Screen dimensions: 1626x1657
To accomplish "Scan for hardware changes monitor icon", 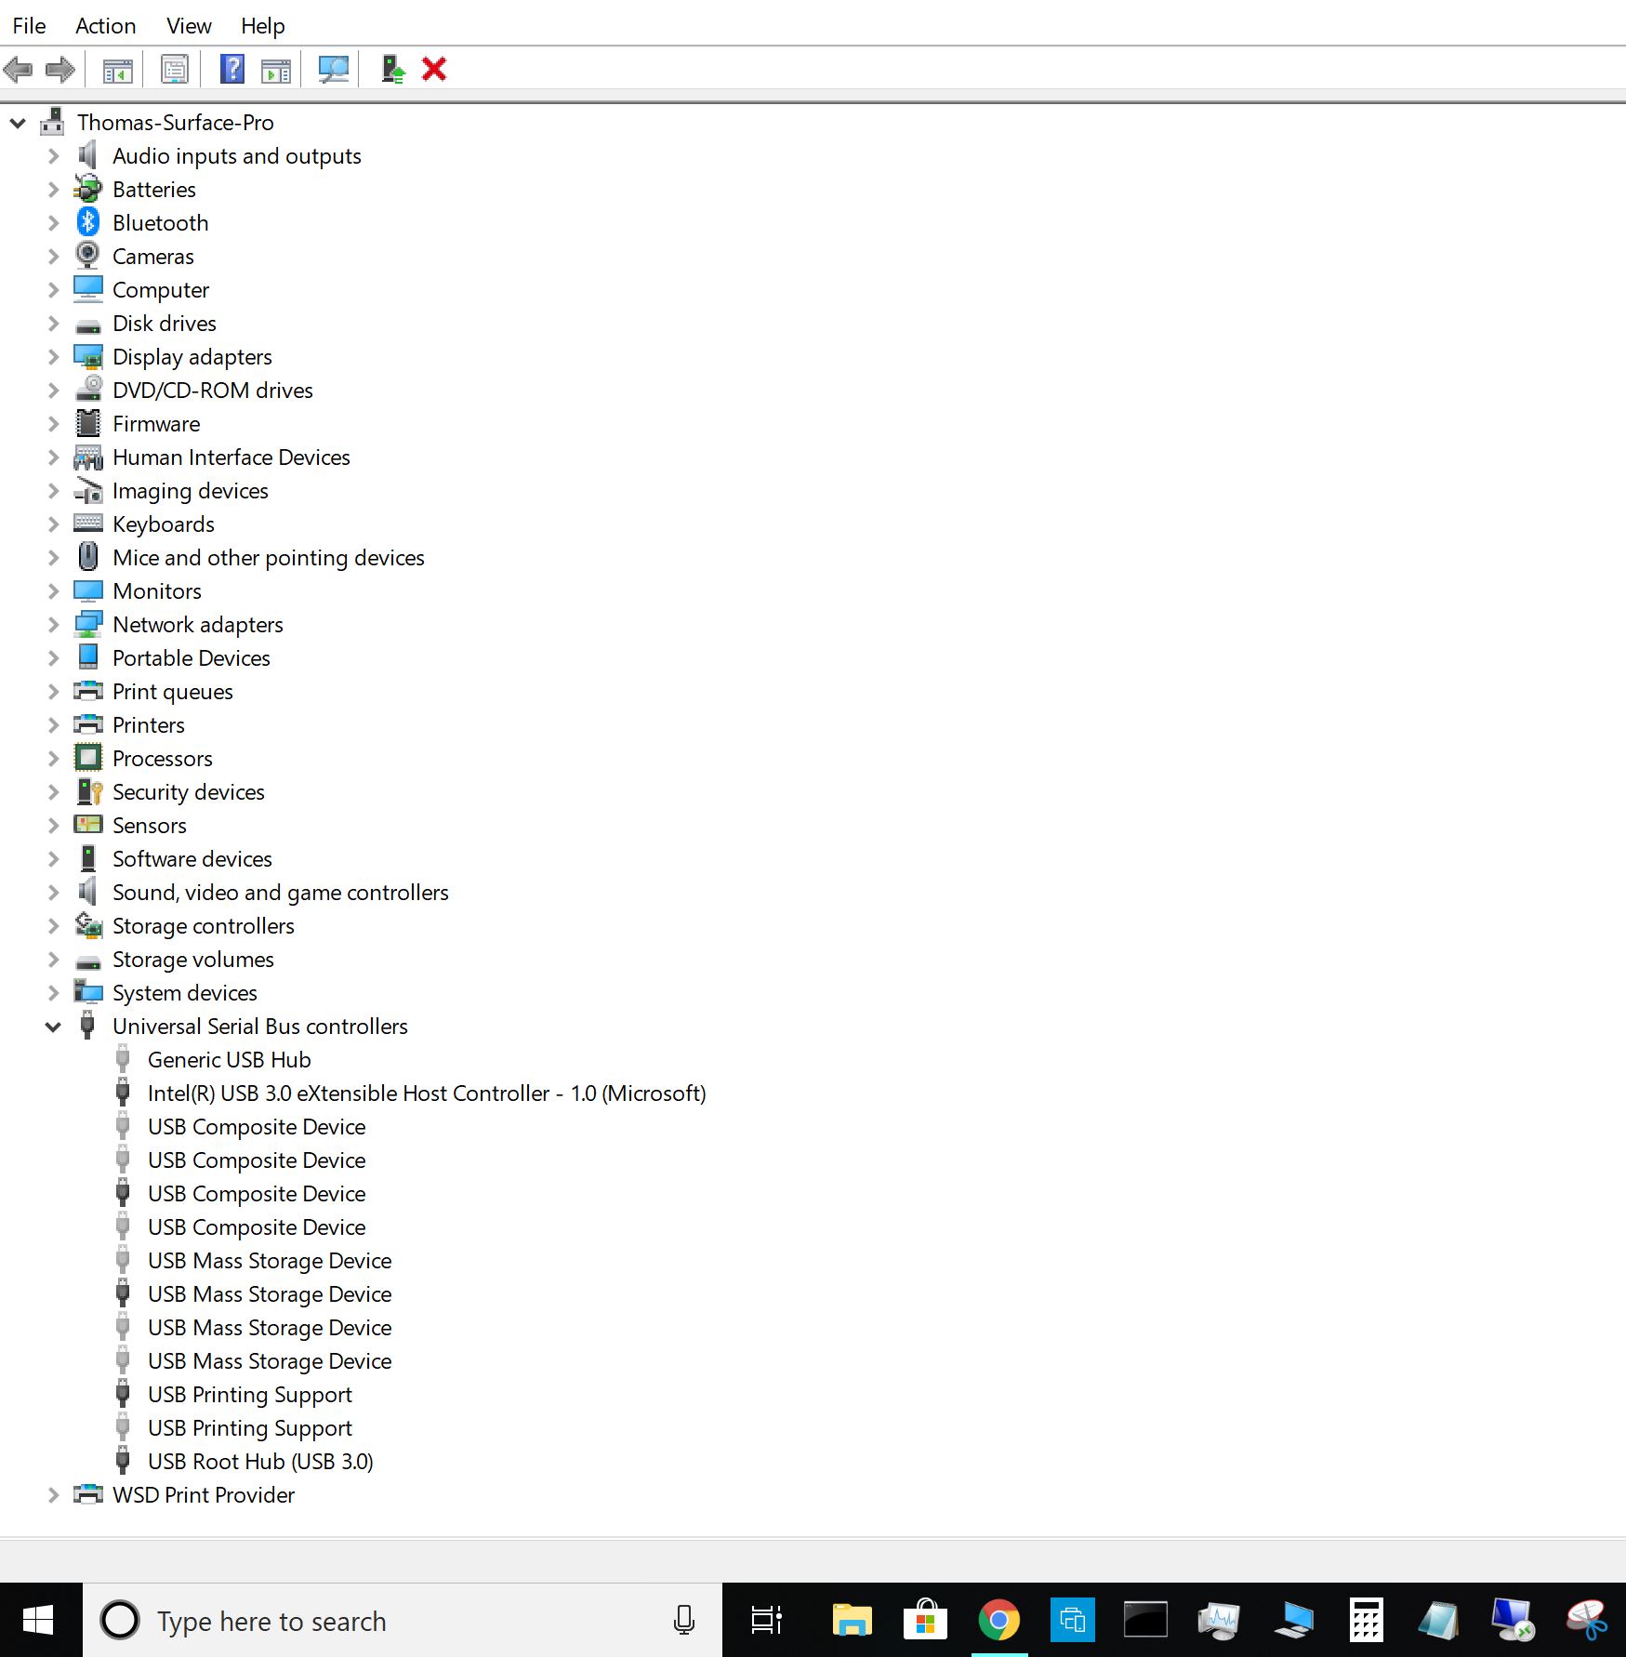I will click(x=333, y=70).
